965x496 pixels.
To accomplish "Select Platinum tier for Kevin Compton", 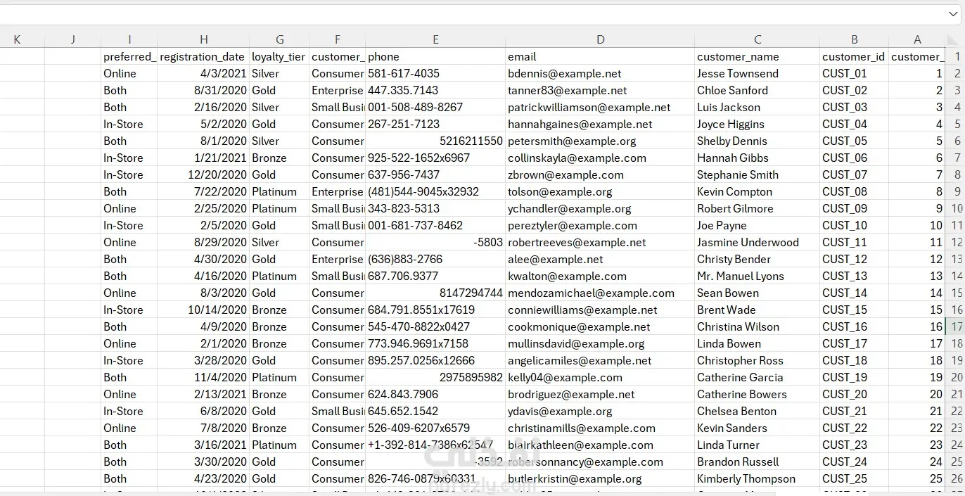I will [x=280, y=192].
